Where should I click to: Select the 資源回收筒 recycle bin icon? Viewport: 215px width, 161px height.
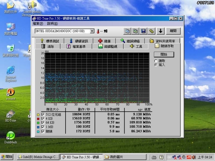10,51
